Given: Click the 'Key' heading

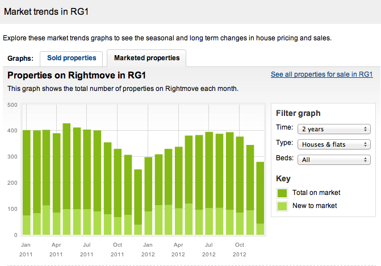Looking at the screenshot, I should point(283,178).
